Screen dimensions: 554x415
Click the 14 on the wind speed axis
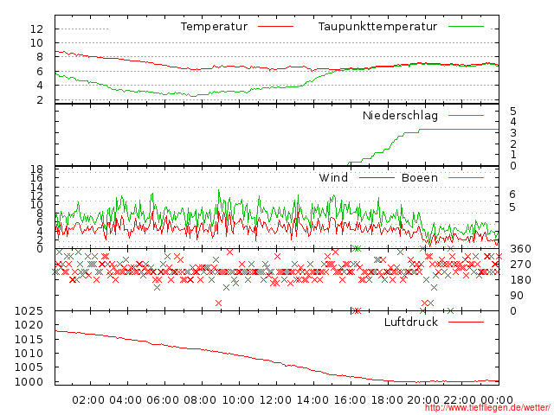point(36,188)
